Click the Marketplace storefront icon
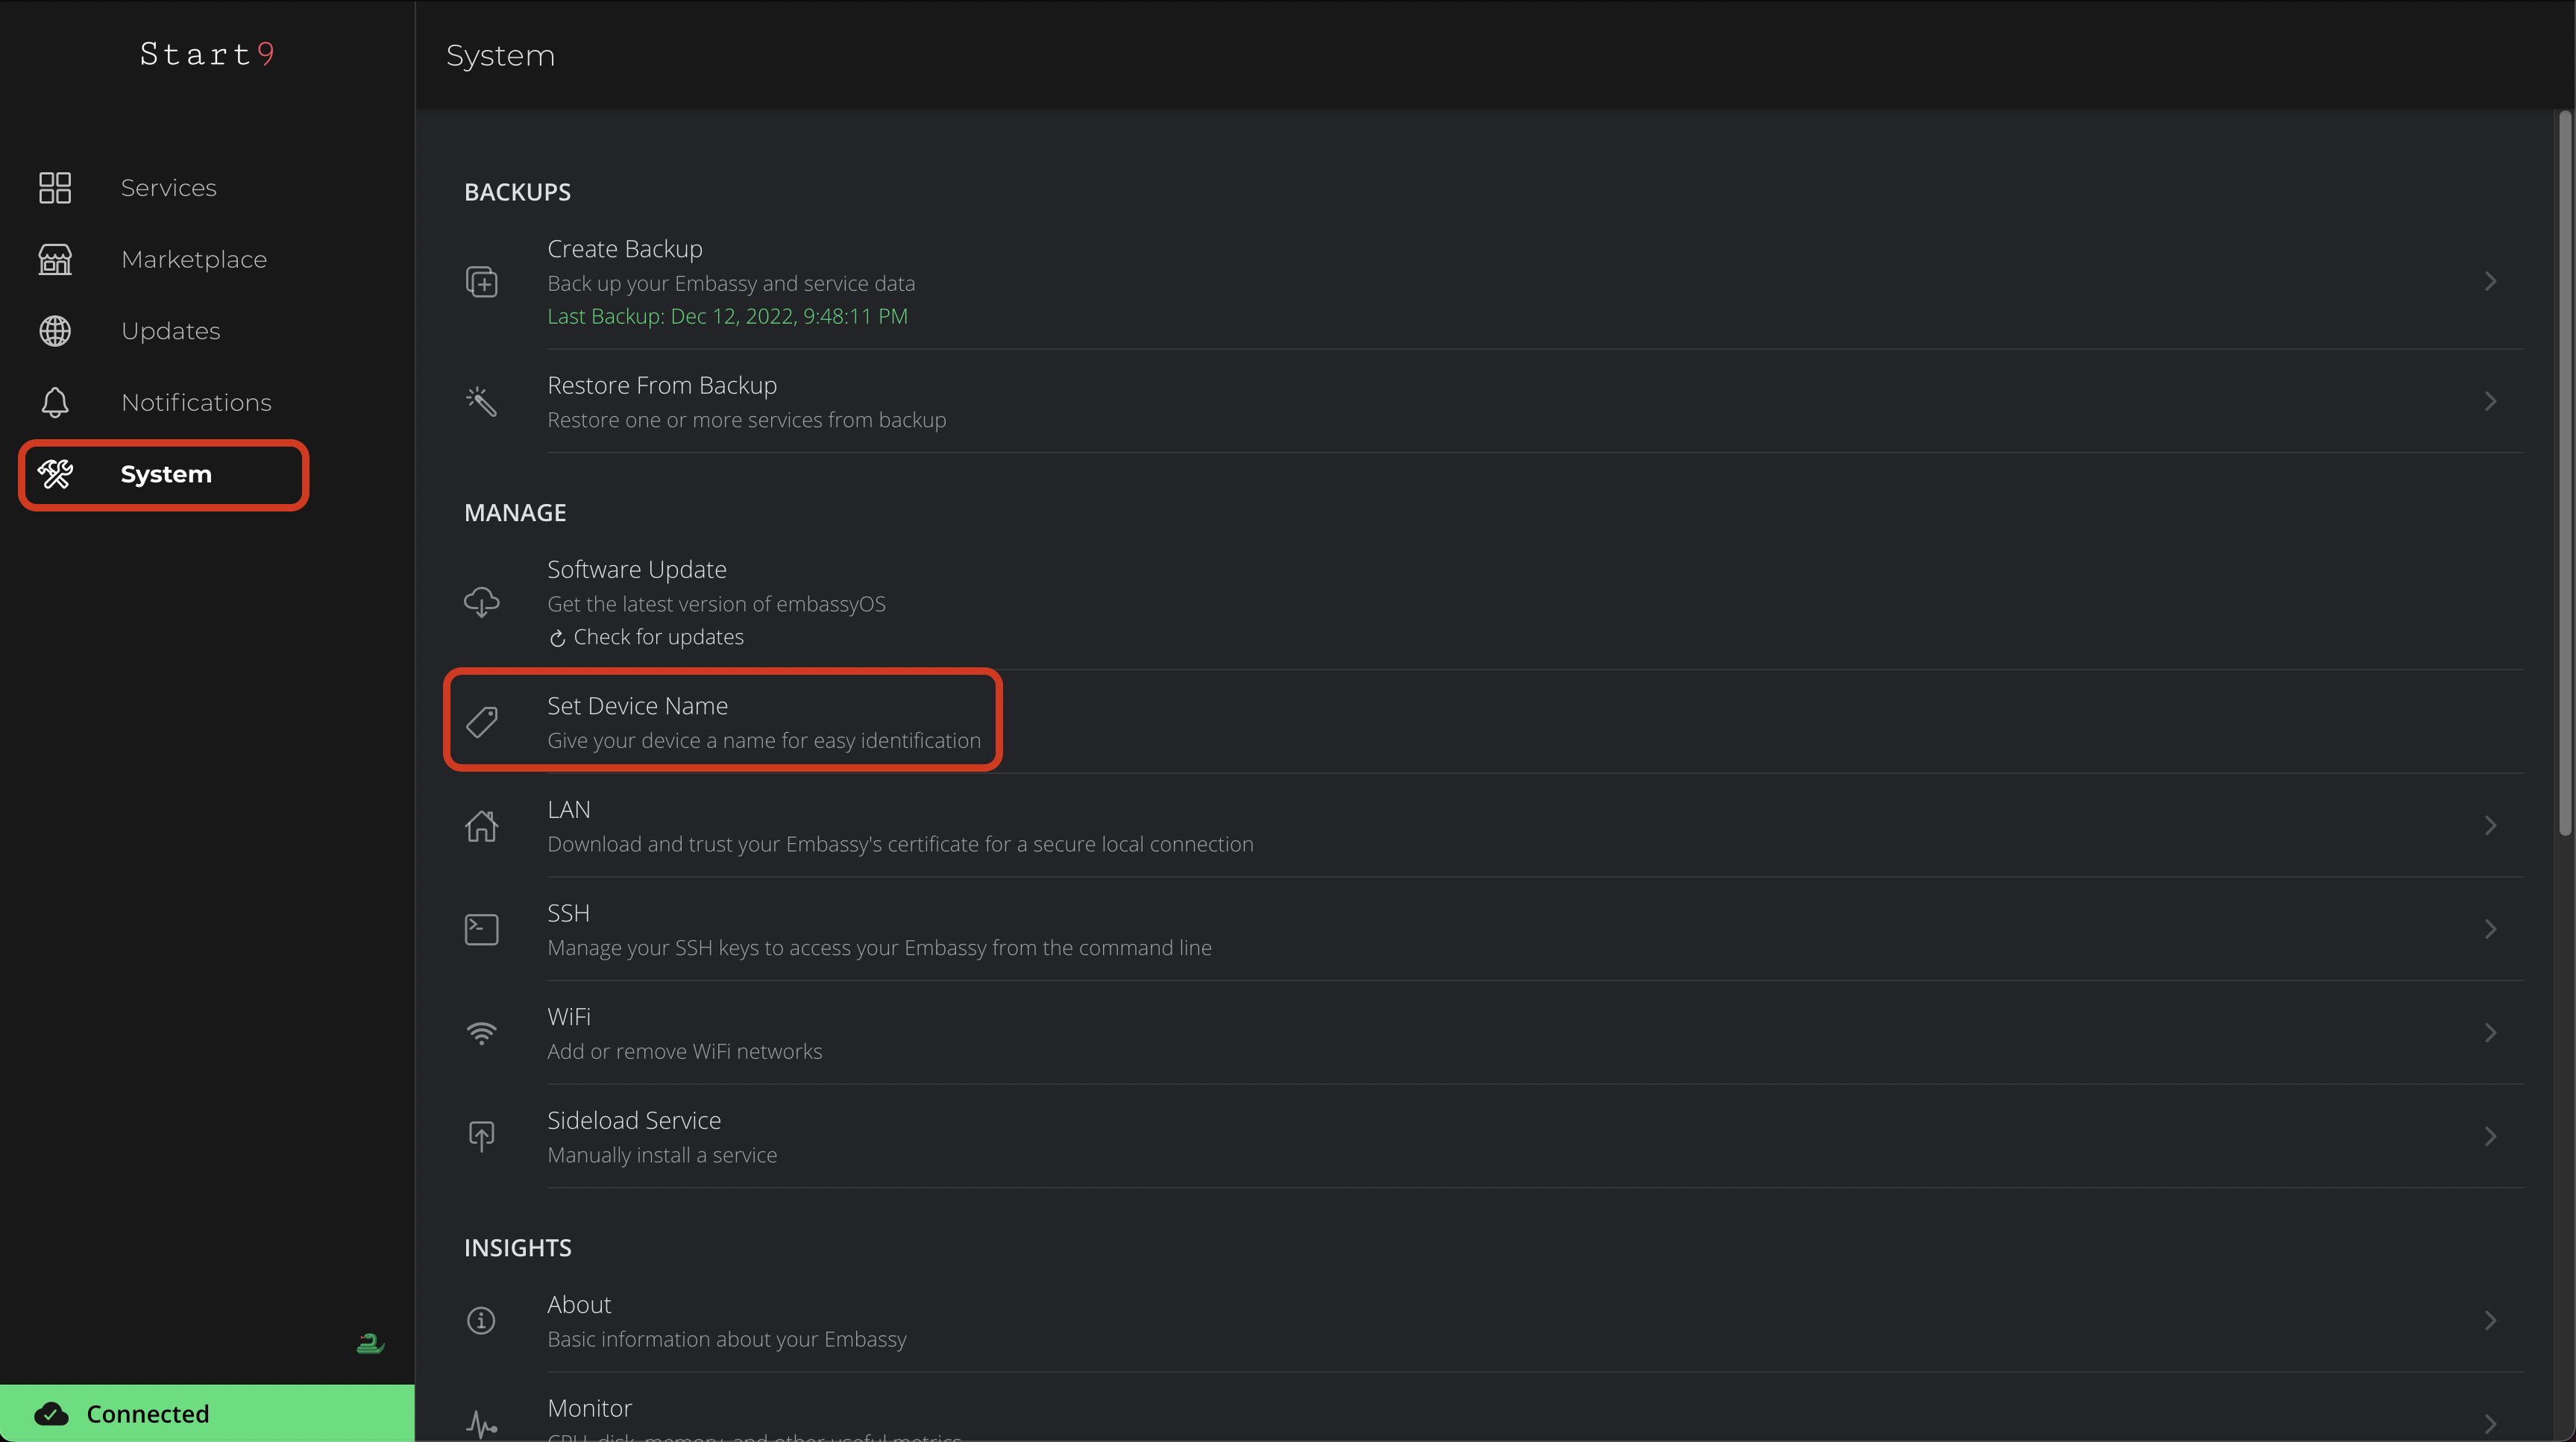This screenshot has height=1442, width=2576. pyautogui.click(x=55, y=260)
